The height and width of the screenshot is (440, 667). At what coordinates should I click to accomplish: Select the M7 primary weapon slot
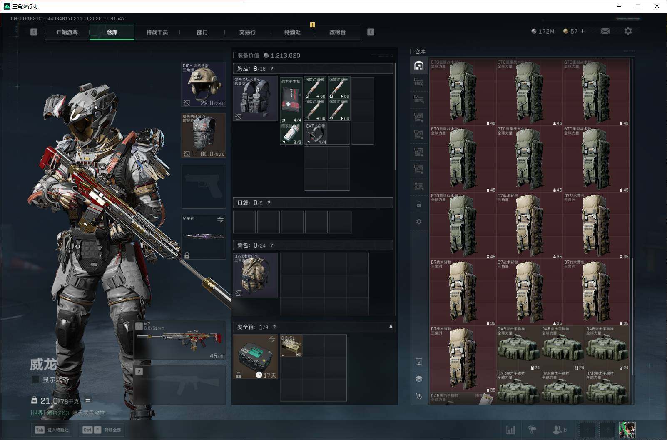click(x=180, y=340)
